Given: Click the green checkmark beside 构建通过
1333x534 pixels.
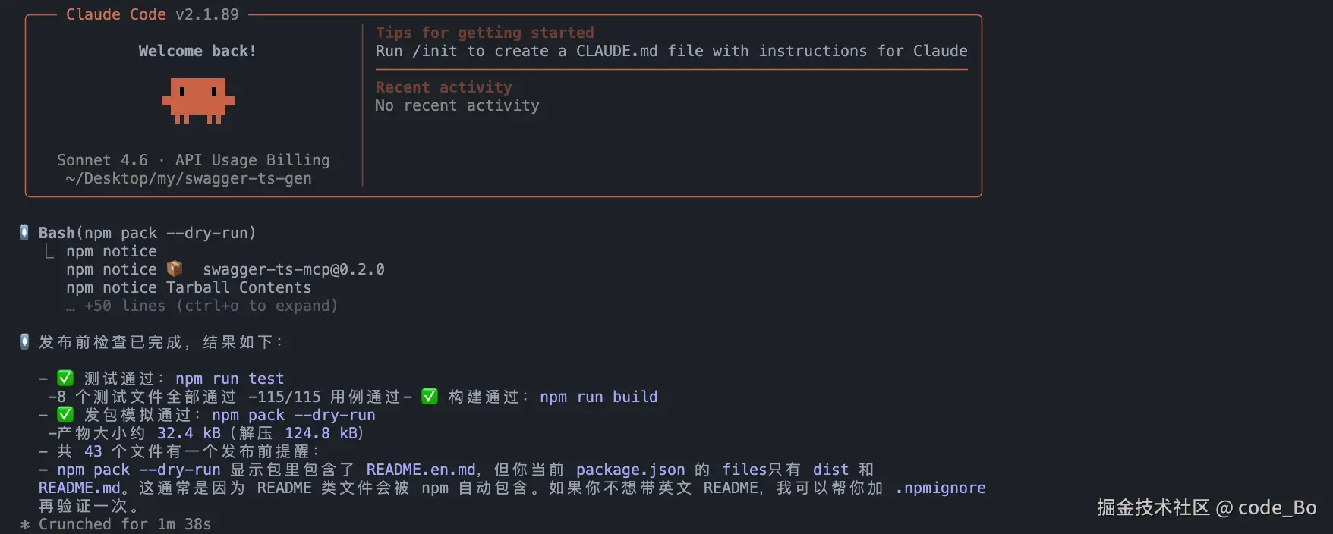Looking at the screenshot, I should click(430, 396).
